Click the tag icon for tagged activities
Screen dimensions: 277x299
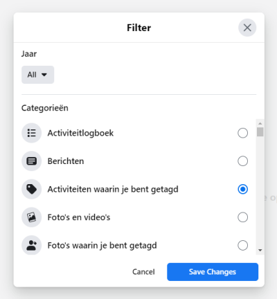point(31,189)
